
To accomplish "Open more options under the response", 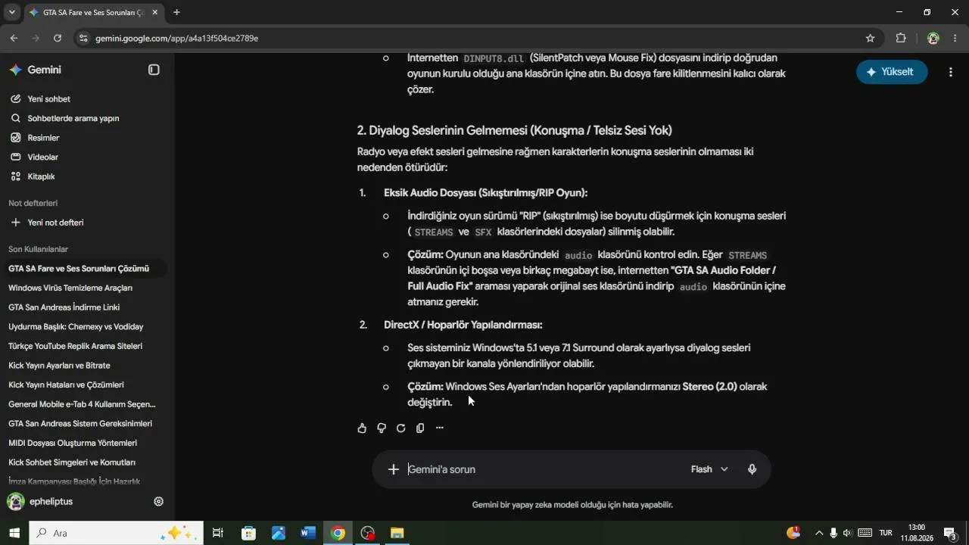I will click(x=440, y=428).
